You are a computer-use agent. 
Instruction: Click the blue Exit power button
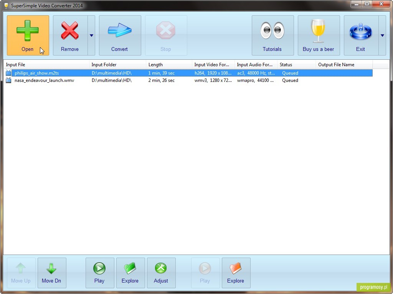click(x=361, y=35)
